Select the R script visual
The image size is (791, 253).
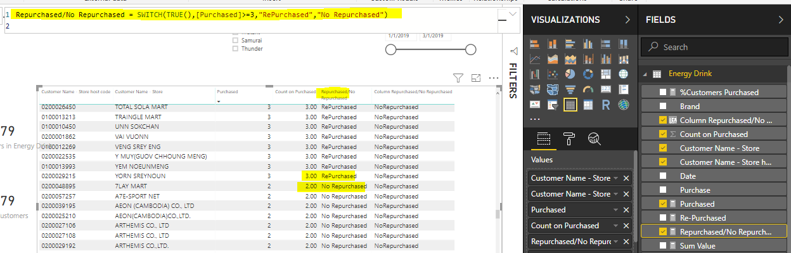click(x=605, y=105)
